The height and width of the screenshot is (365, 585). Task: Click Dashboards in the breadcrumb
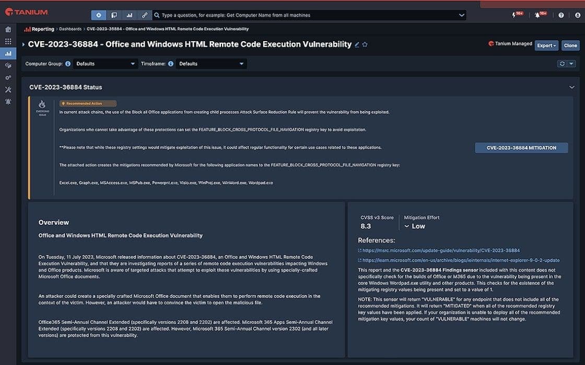(x=70, y=29)
